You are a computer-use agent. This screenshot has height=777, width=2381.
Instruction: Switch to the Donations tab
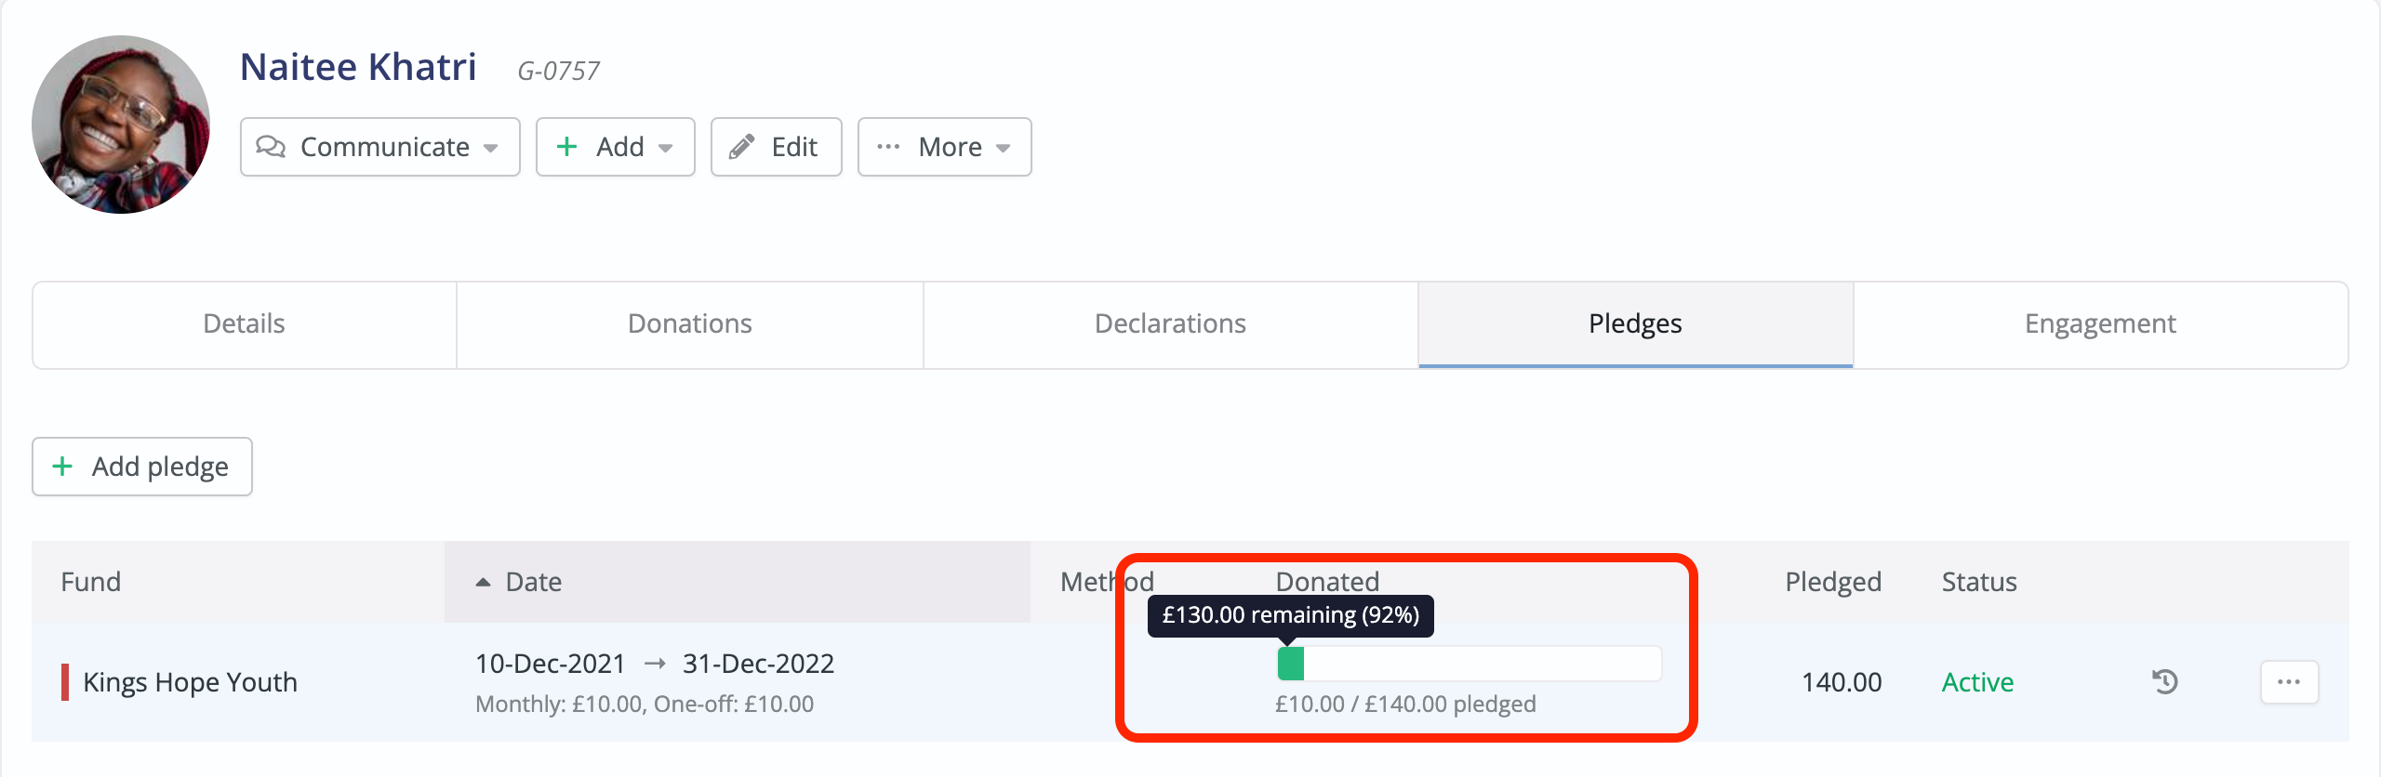coord(689,324)
